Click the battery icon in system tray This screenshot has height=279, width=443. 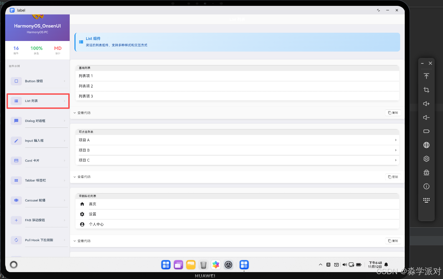point(359,265)
